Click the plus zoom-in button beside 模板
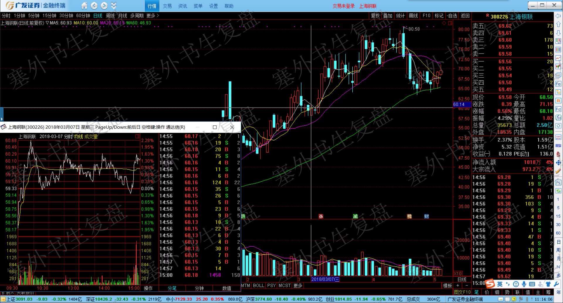Screen dimensions: 563x303 pos(458,286)
